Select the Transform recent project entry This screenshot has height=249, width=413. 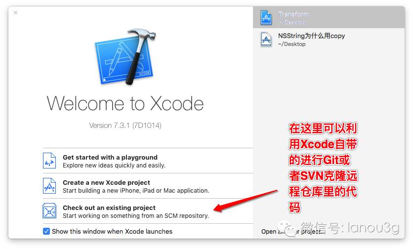point(329,17)
